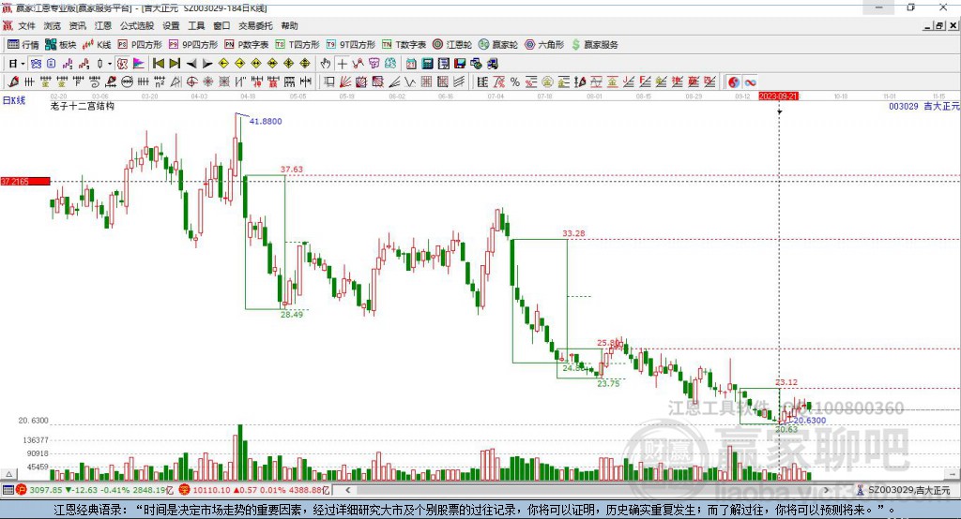Click Shenzhen index 10110.10 status entry
This screenshot has width=961, height=519.
click(x=254, y=490)
